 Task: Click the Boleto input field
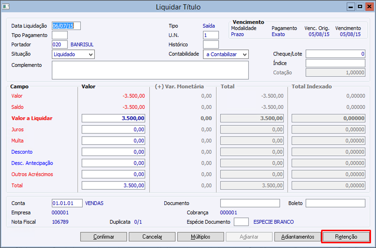335,203
